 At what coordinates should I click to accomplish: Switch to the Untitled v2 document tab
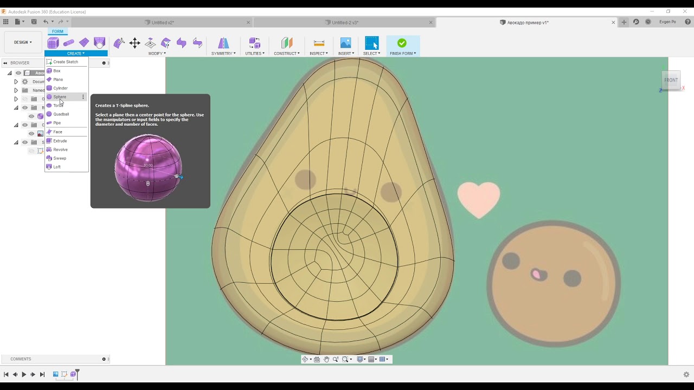(x=162, y=22)
